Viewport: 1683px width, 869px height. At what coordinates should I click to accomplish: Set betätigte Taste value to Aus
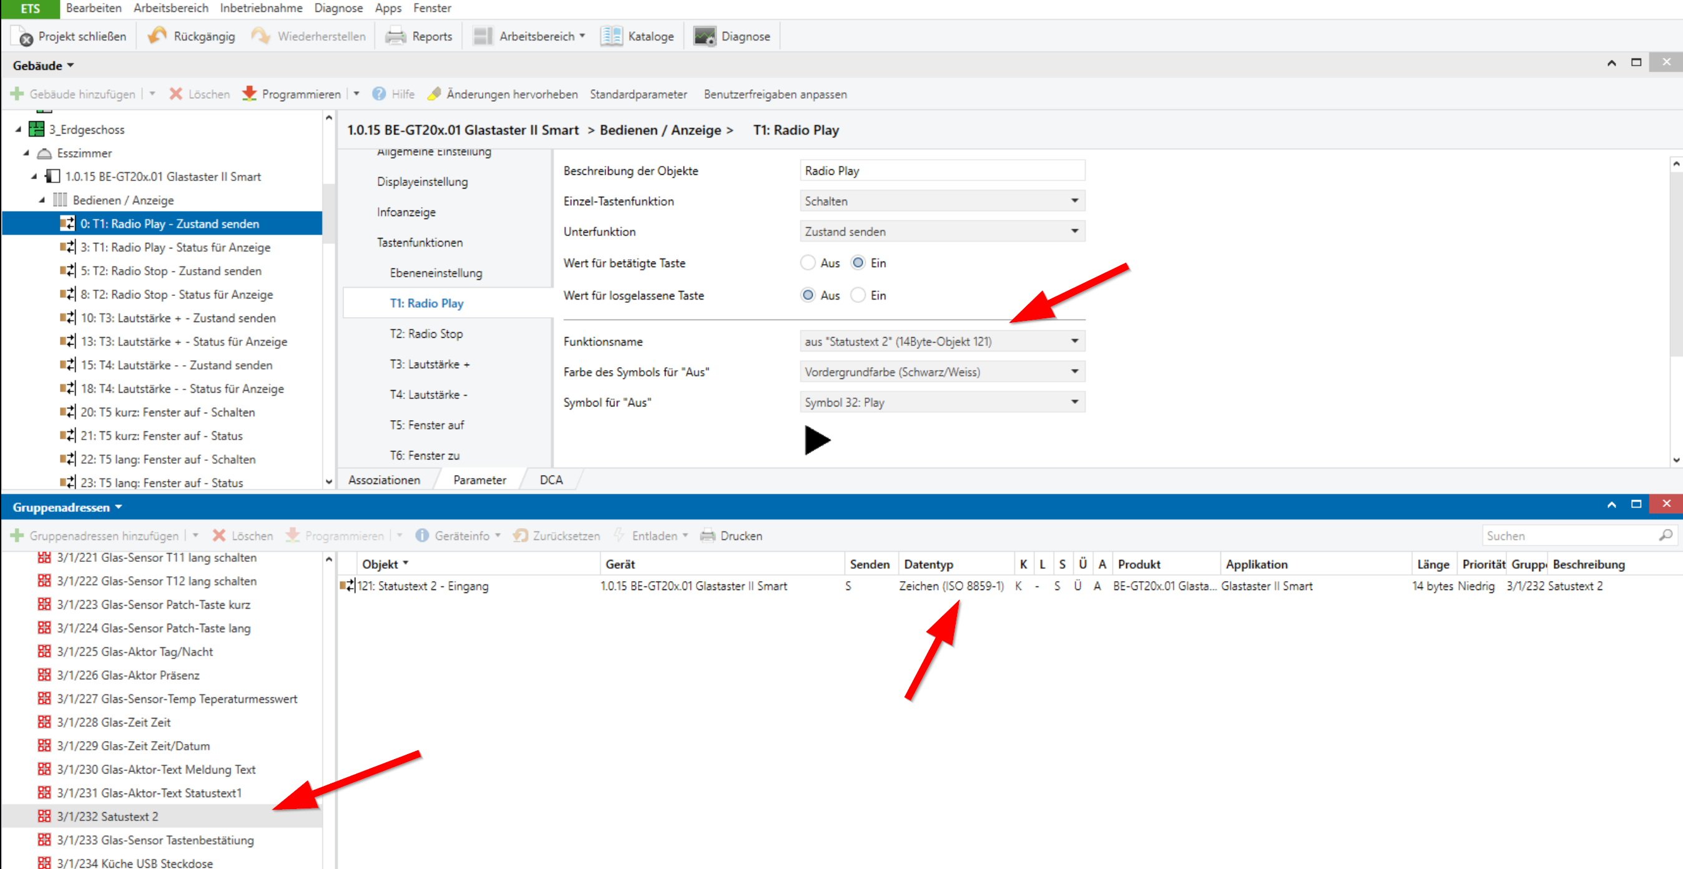pos(808,263)
